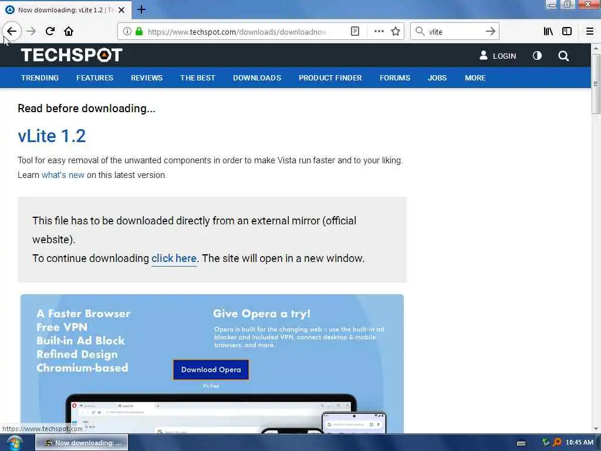The width and height of the screenshot is (601, 451).
Task: Open JOBS nav link
Action: pos(437,78)
